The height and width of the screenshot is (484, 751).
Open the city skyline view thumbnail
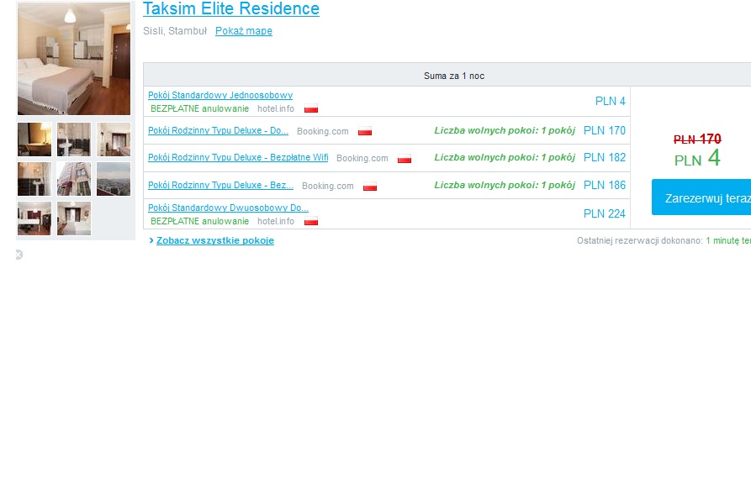point(114,179)
